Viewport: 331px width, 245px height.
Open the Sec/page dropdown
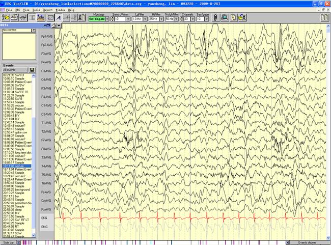coord(207,19)
